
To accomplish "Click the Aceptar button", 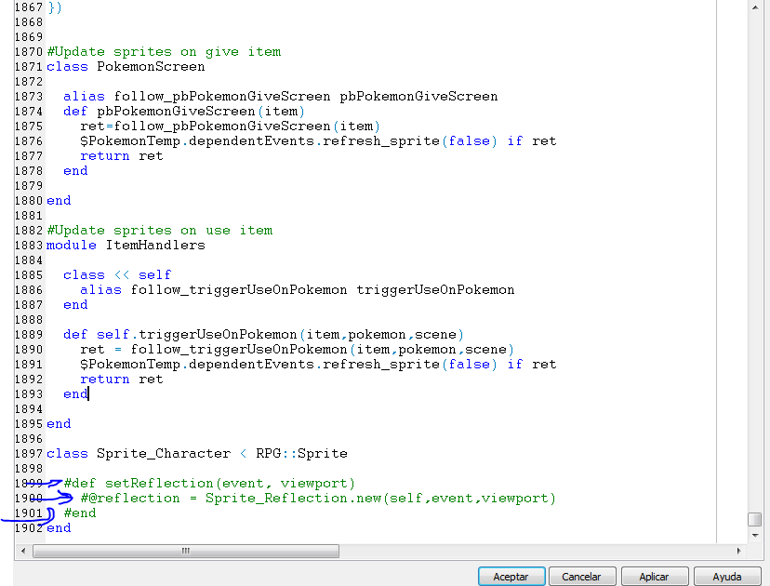I will tap(511, 577).
